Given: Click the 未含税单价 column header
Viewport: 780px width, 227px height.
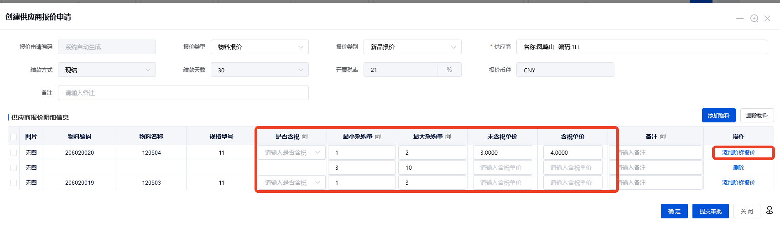Looking at the screenshot, I should 502,136.
